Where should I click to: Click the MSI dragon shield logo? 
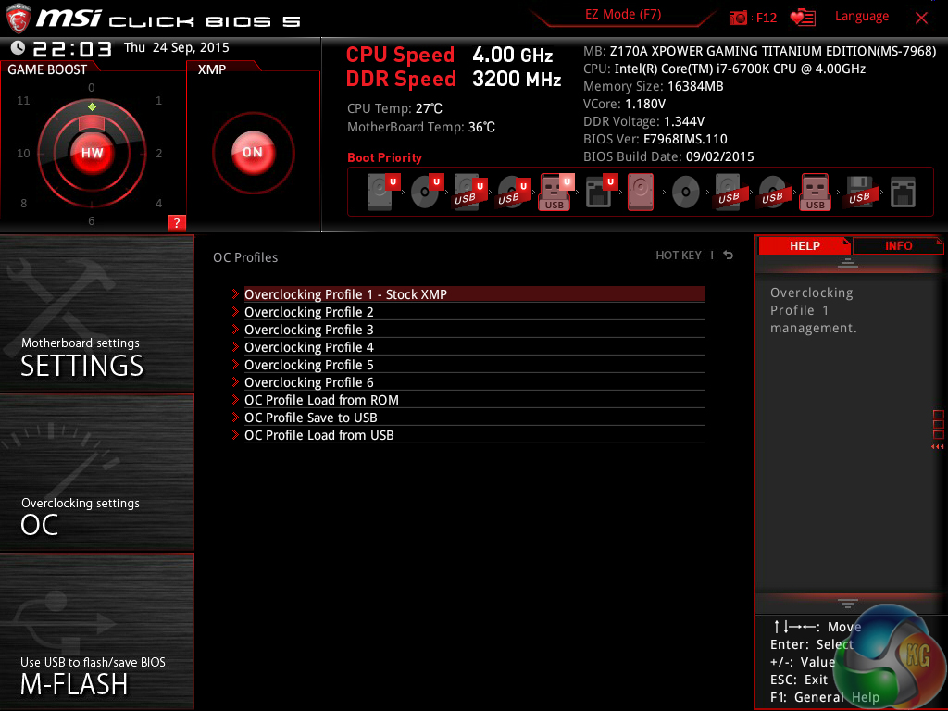pyautogui.click(x=19, y=18)
